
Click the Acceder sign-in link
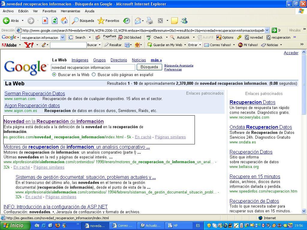[291, 53]
